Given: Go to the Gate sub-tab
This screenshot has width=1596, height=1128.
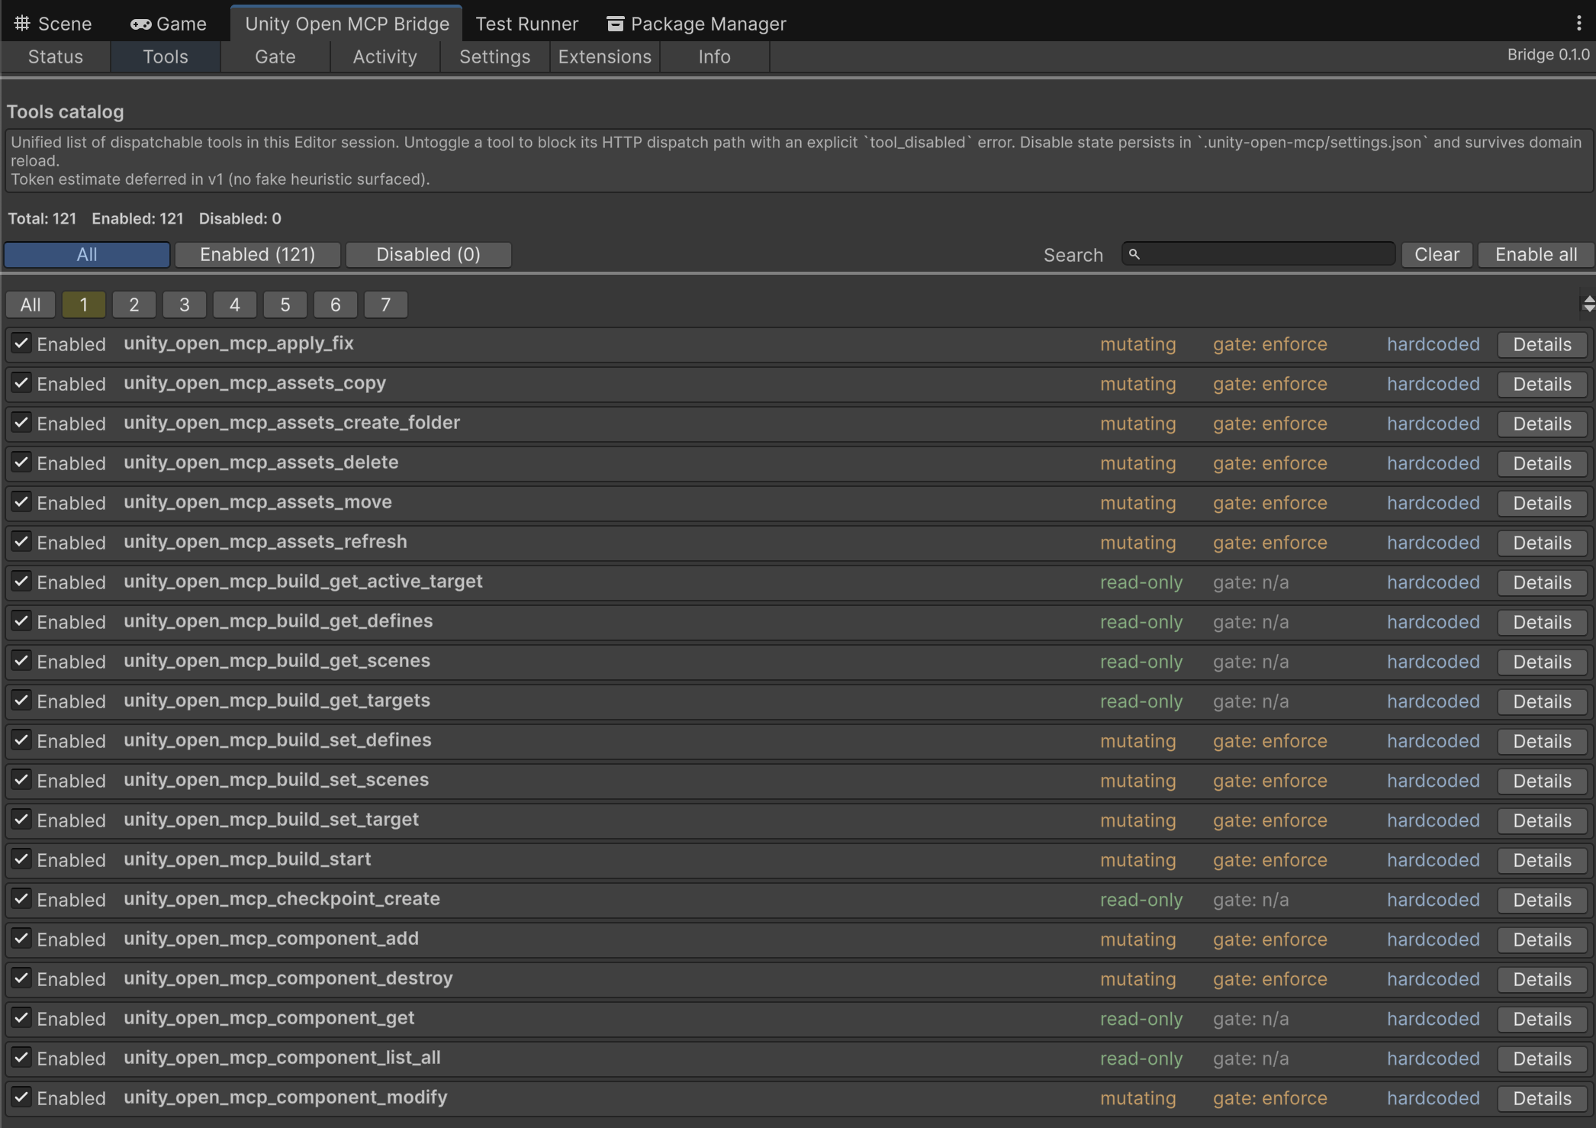Looking at the screenshot, I should pos(275,56).
